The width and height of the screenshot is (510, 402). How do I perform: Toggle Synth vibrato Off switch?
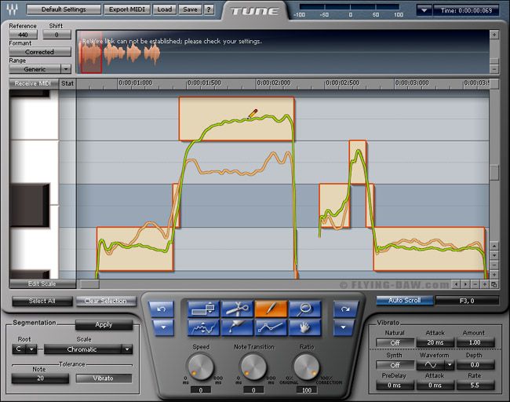[395, 365]
